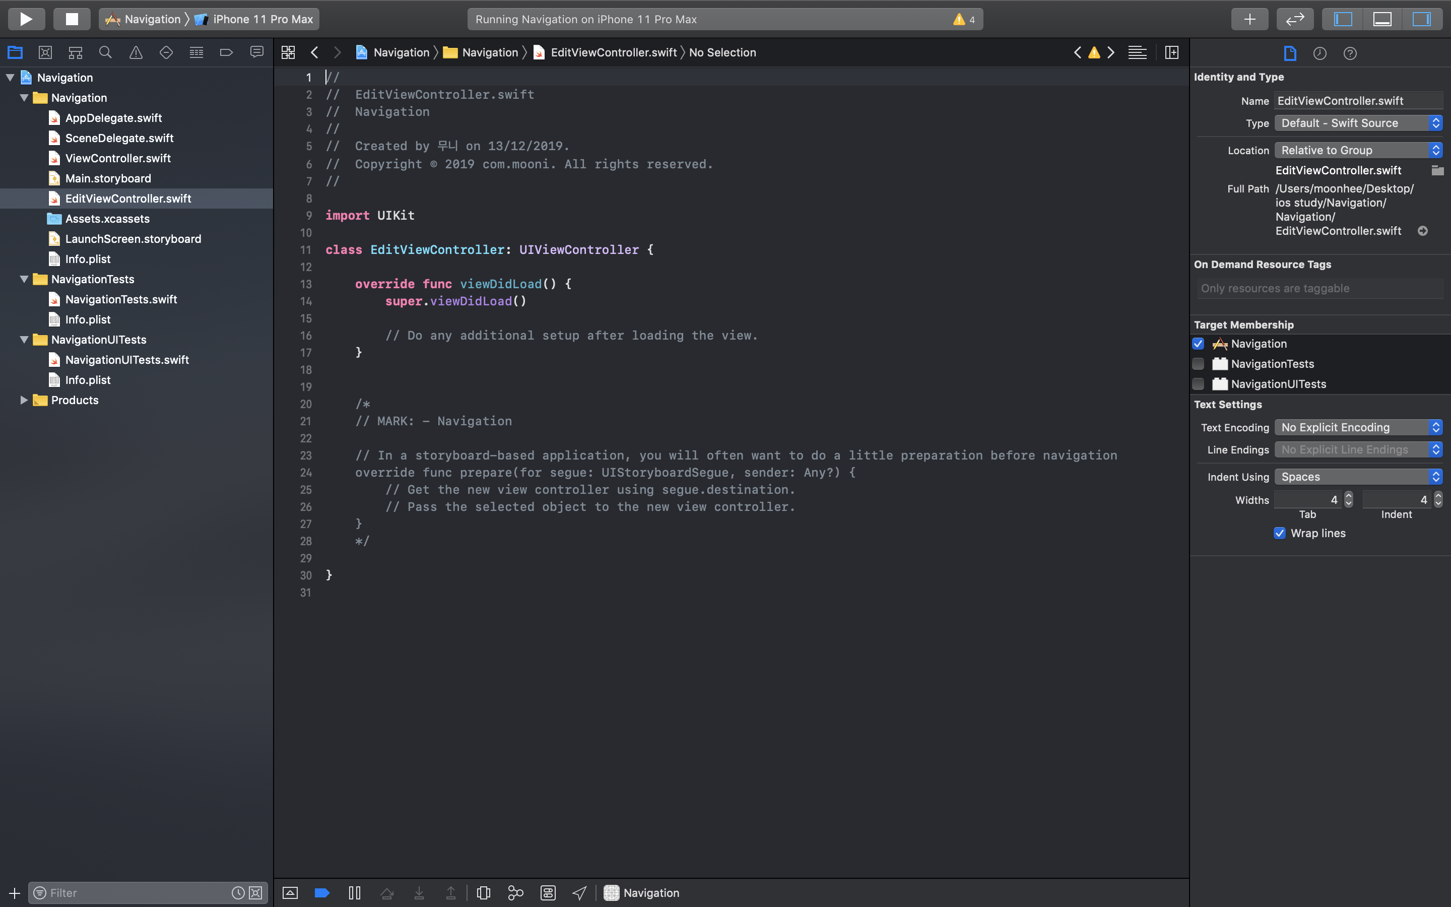Select Main.storyboard in project navigator
The image size is (1451, 907).
pyautogui.click(x=108, y=178)
